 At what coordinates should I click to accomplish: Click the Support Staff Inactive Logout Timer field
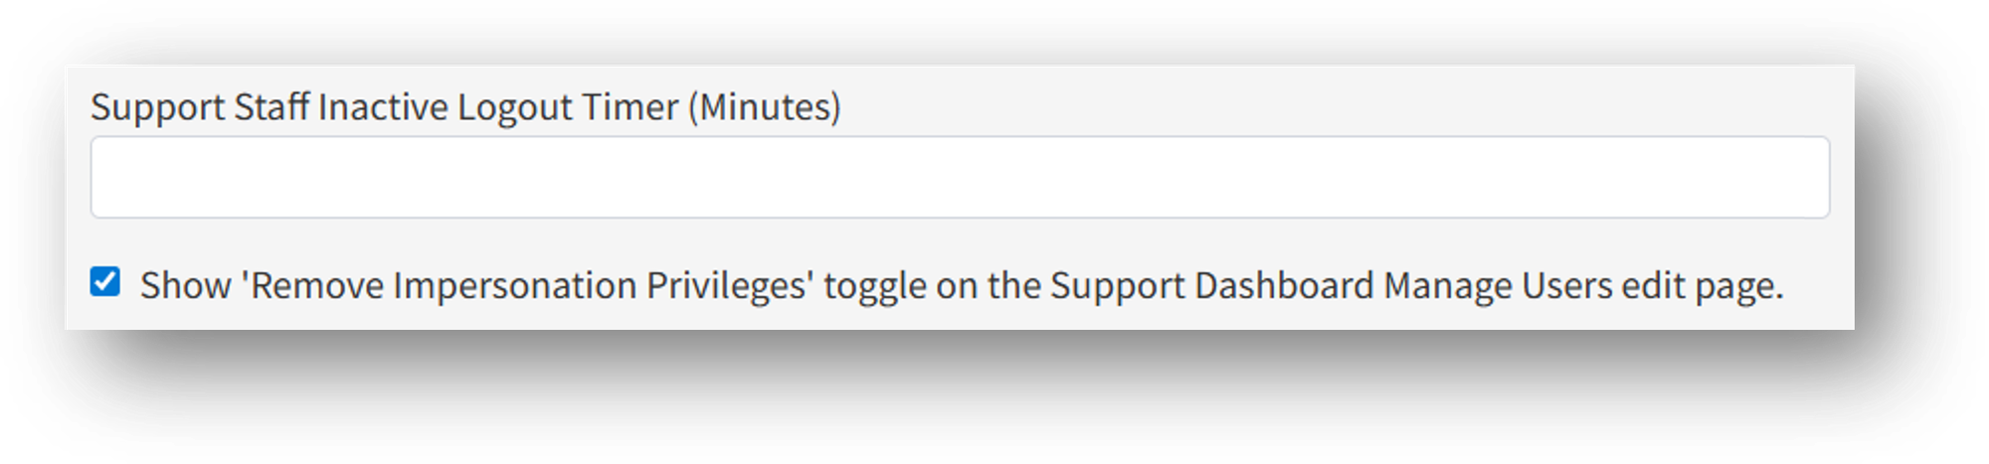(x=960, y=178)
